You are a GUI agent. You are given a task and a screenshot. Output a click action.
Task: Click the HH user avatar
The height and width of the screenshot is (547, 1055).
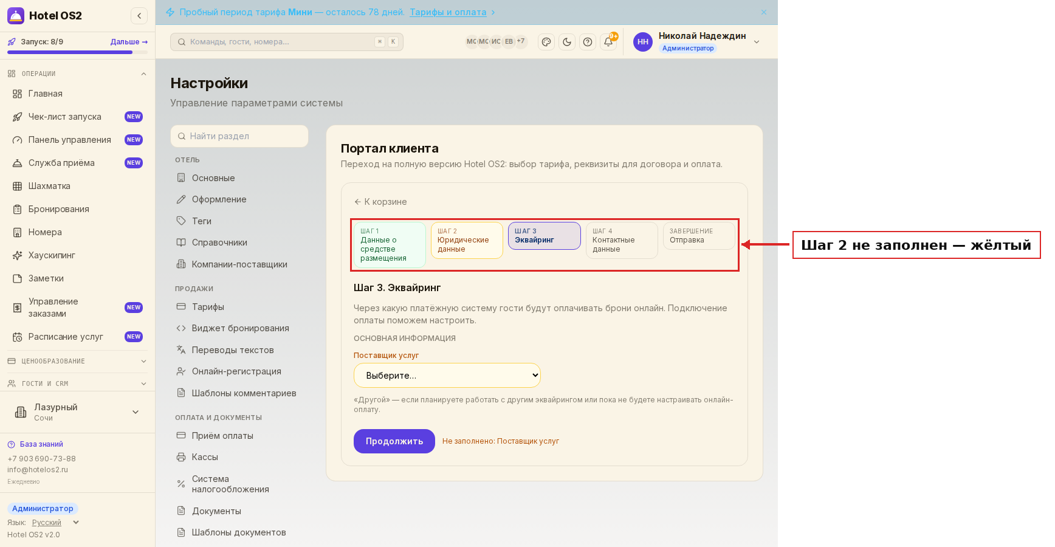pyautogui.click(x=643, y=42)
